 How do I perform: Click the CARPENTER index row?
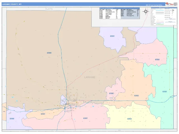coord(130,11)
